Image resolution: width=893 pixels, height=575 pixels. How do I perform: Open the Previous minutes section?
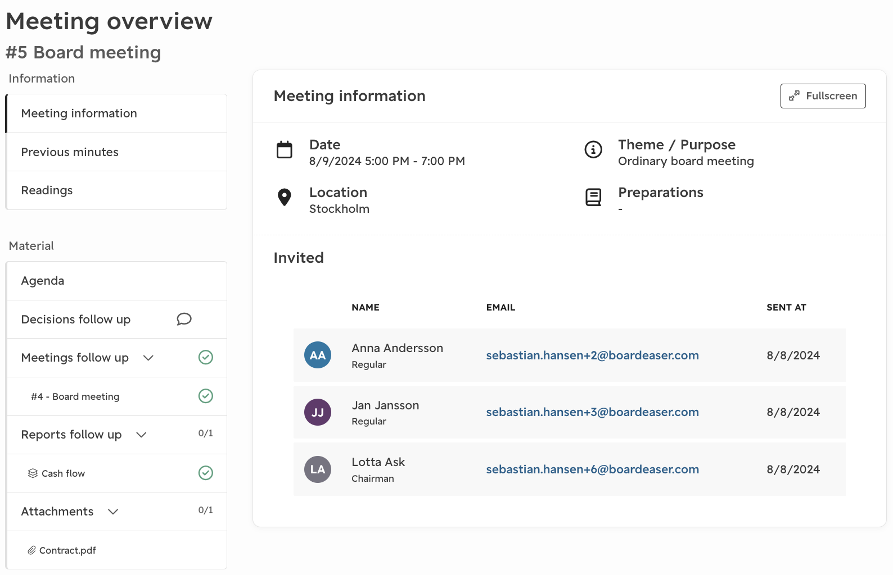116,152
